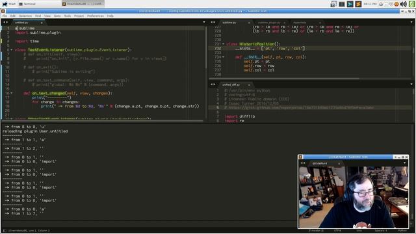Open the Edit menu
Screen dimensions: 416x234
(13, 16)
